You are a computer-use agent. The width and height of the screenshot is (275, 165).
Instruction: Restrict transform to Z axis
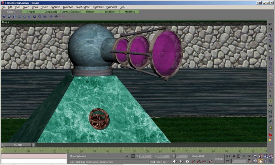(x=270, y=101)
